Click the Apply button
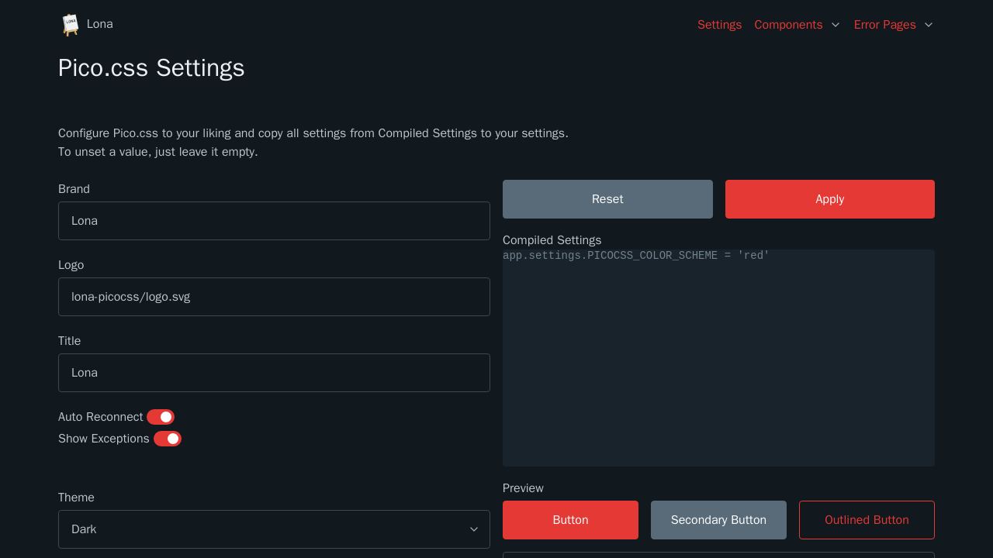The height and width of the screenshot is (558, 993). (830, 199)
